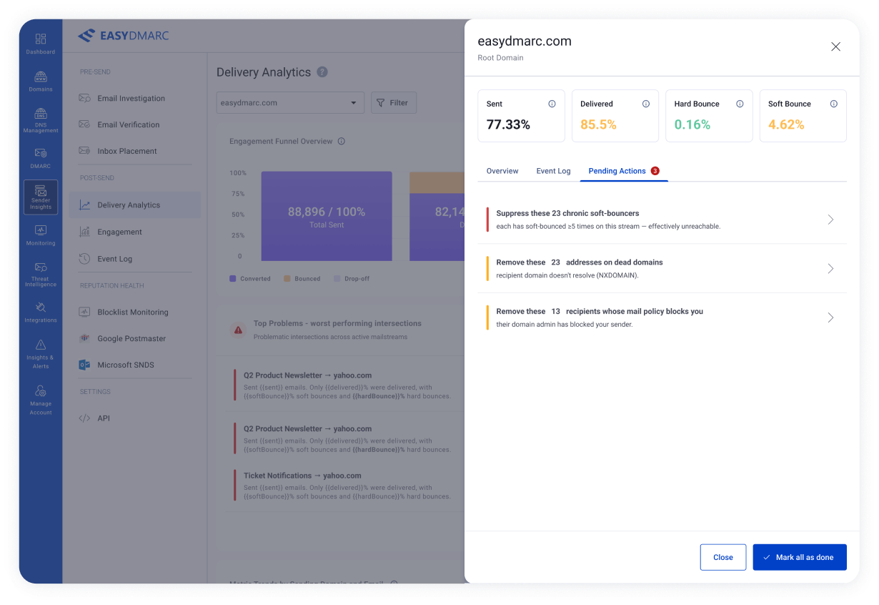Go to DNS Management sidebar icon
Screen dimensions: 879x605
pyautogui.click(x=41, y=120)
